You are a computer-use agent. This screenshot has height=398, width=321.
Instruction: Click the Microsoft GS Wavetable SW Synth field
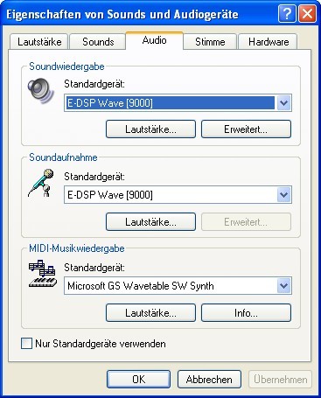[178, 286]
